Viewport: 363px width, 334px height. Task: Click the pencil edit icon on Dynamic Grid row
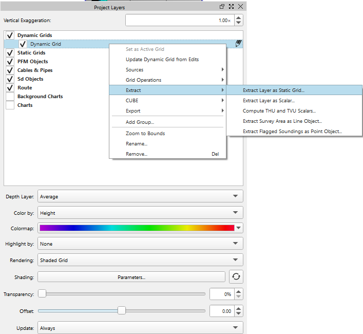(x=238, y=44)
